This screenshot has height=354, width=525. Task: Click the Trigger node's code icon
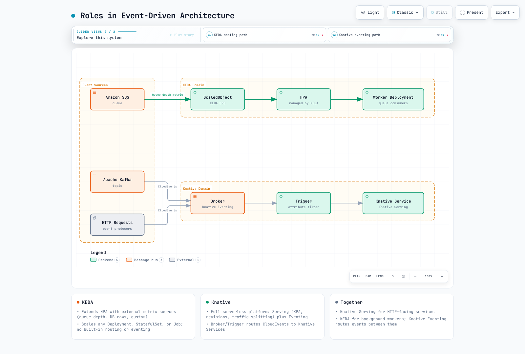point(281,197)
